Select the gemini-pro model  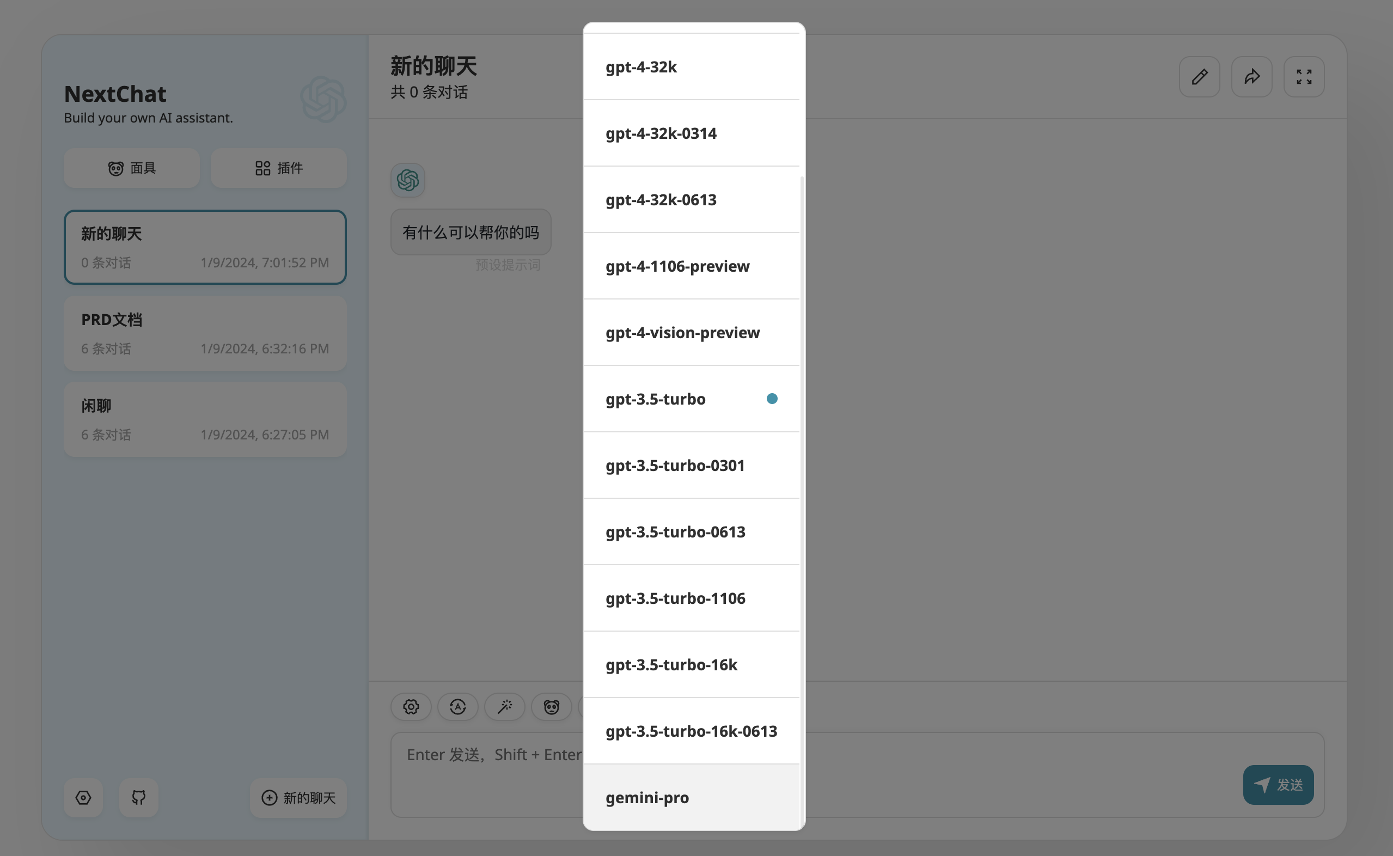[x=691, y=797]
